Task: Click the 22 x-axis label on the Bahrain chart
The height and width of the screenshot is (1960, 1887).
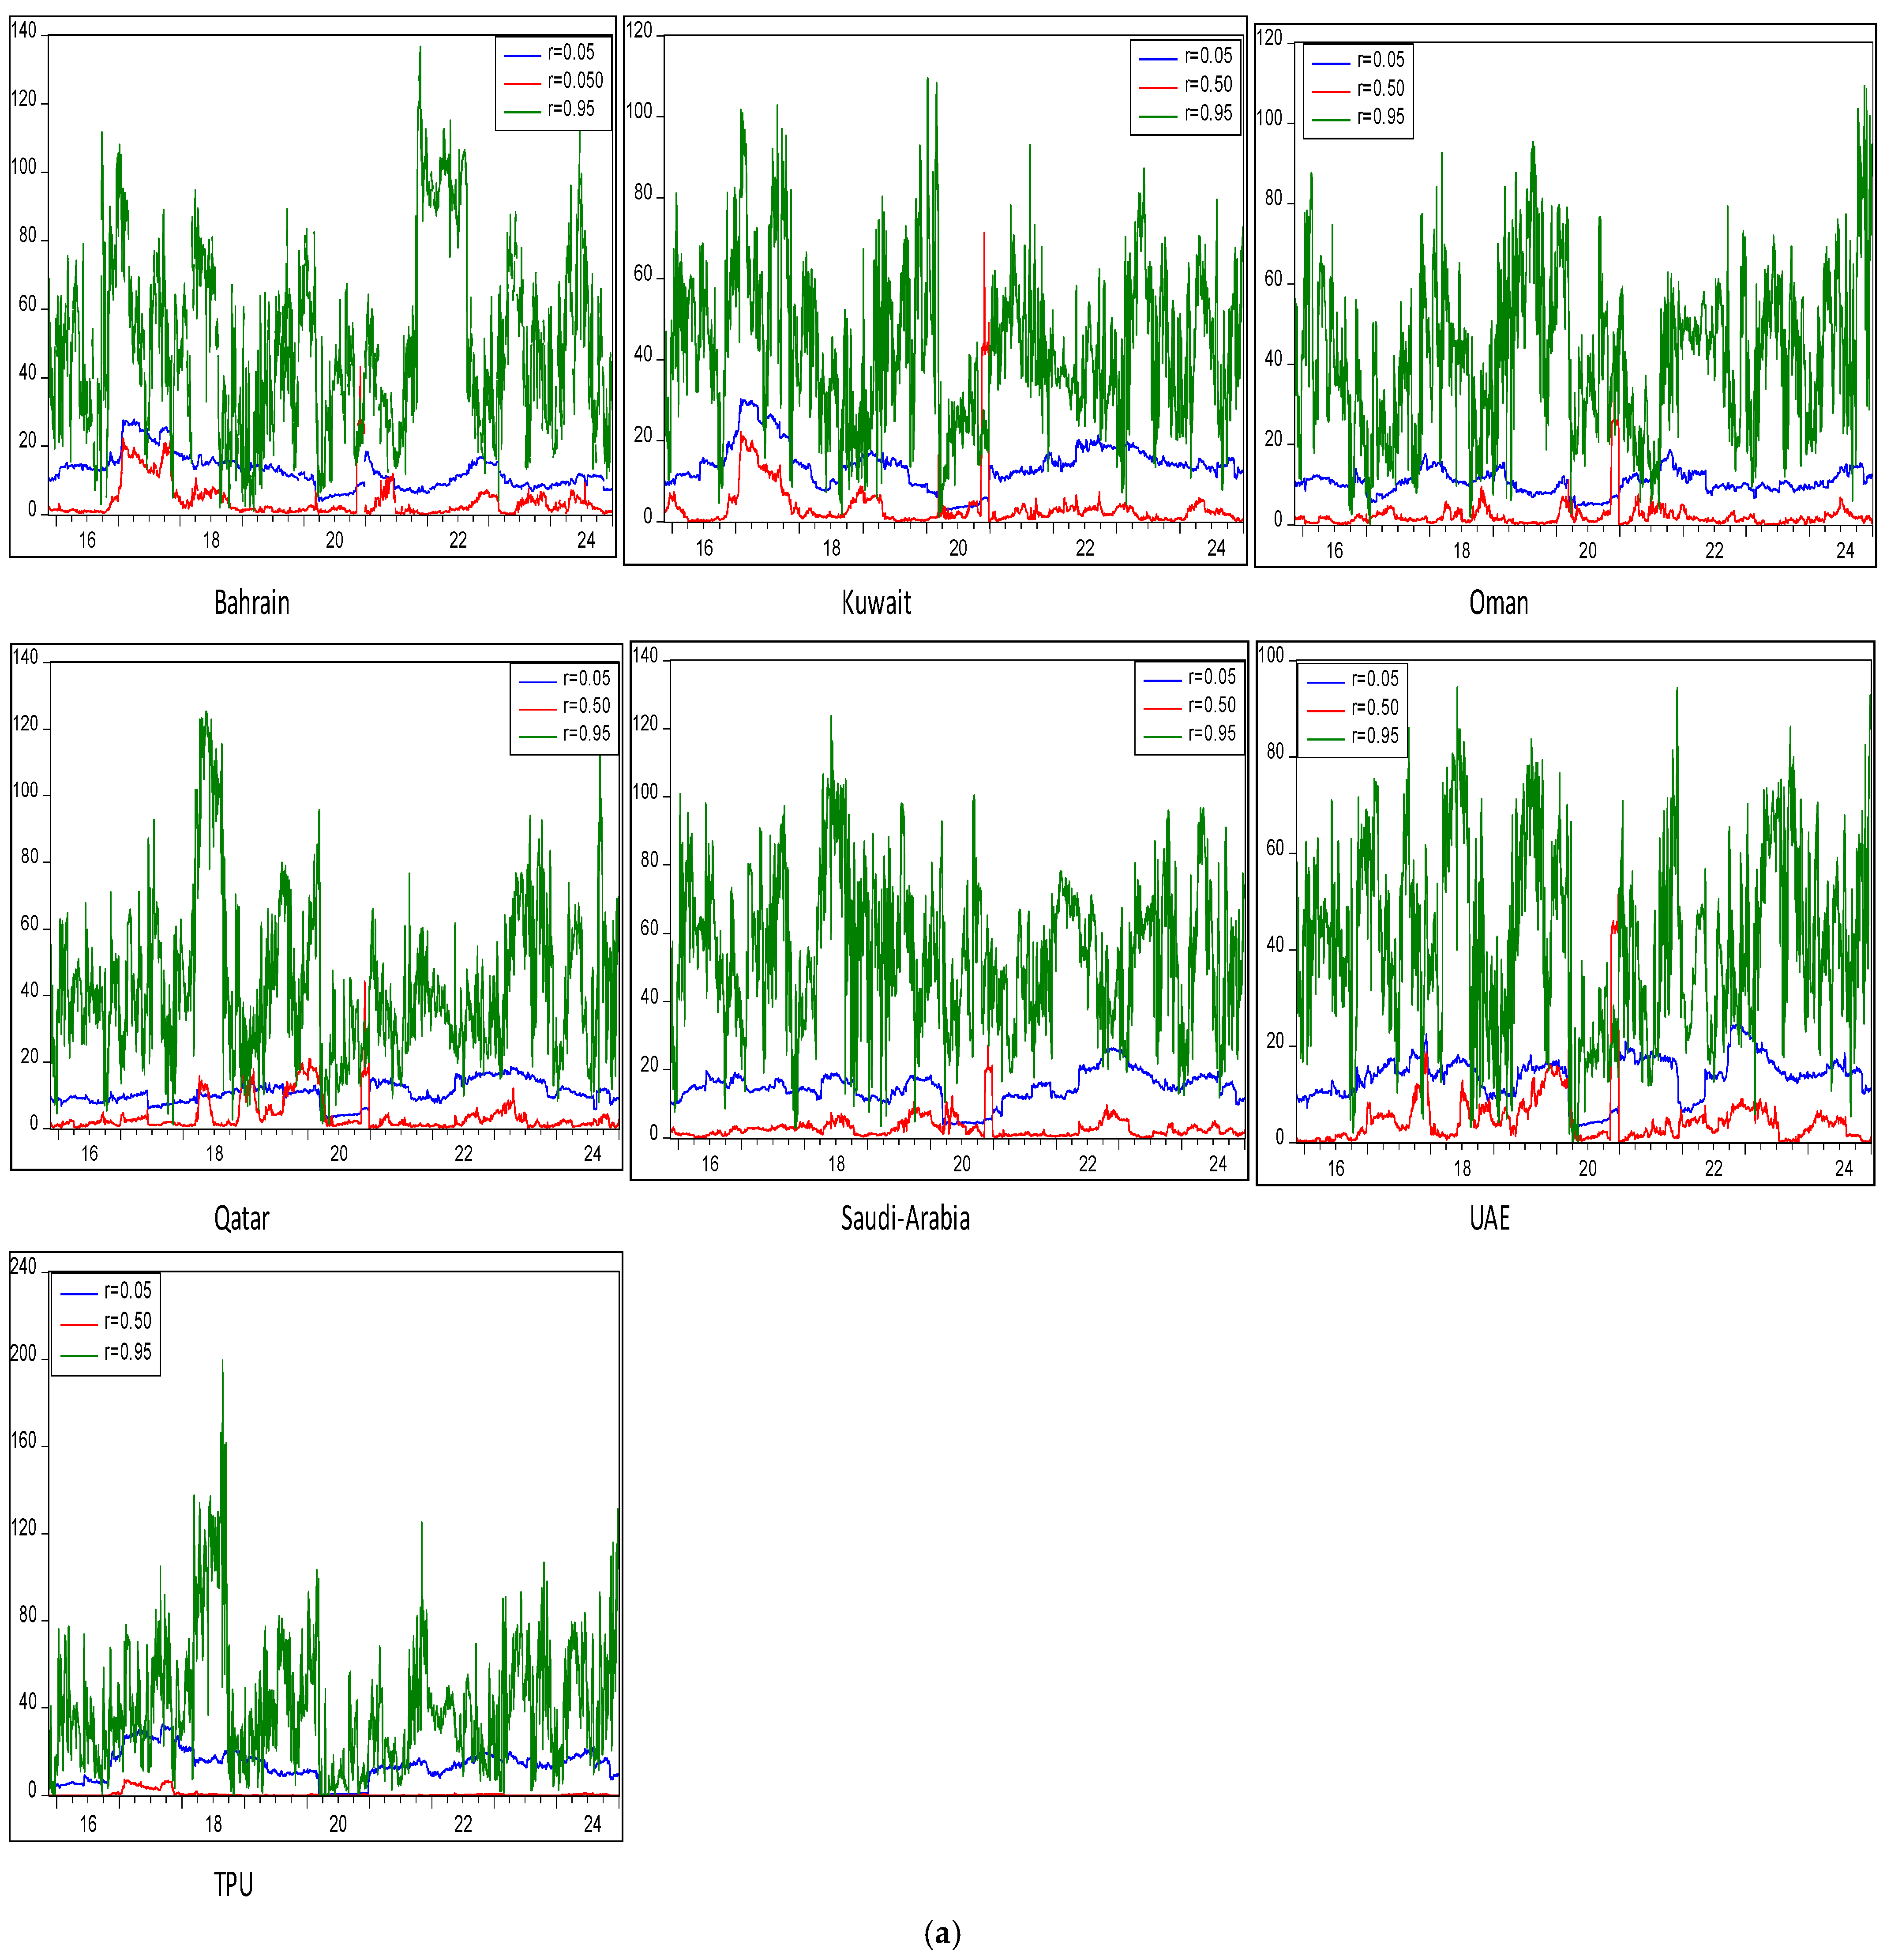Action: pos(458,541)
